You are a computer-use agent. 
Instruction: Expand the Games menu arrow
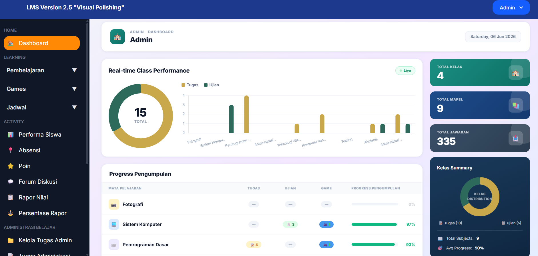74,89
